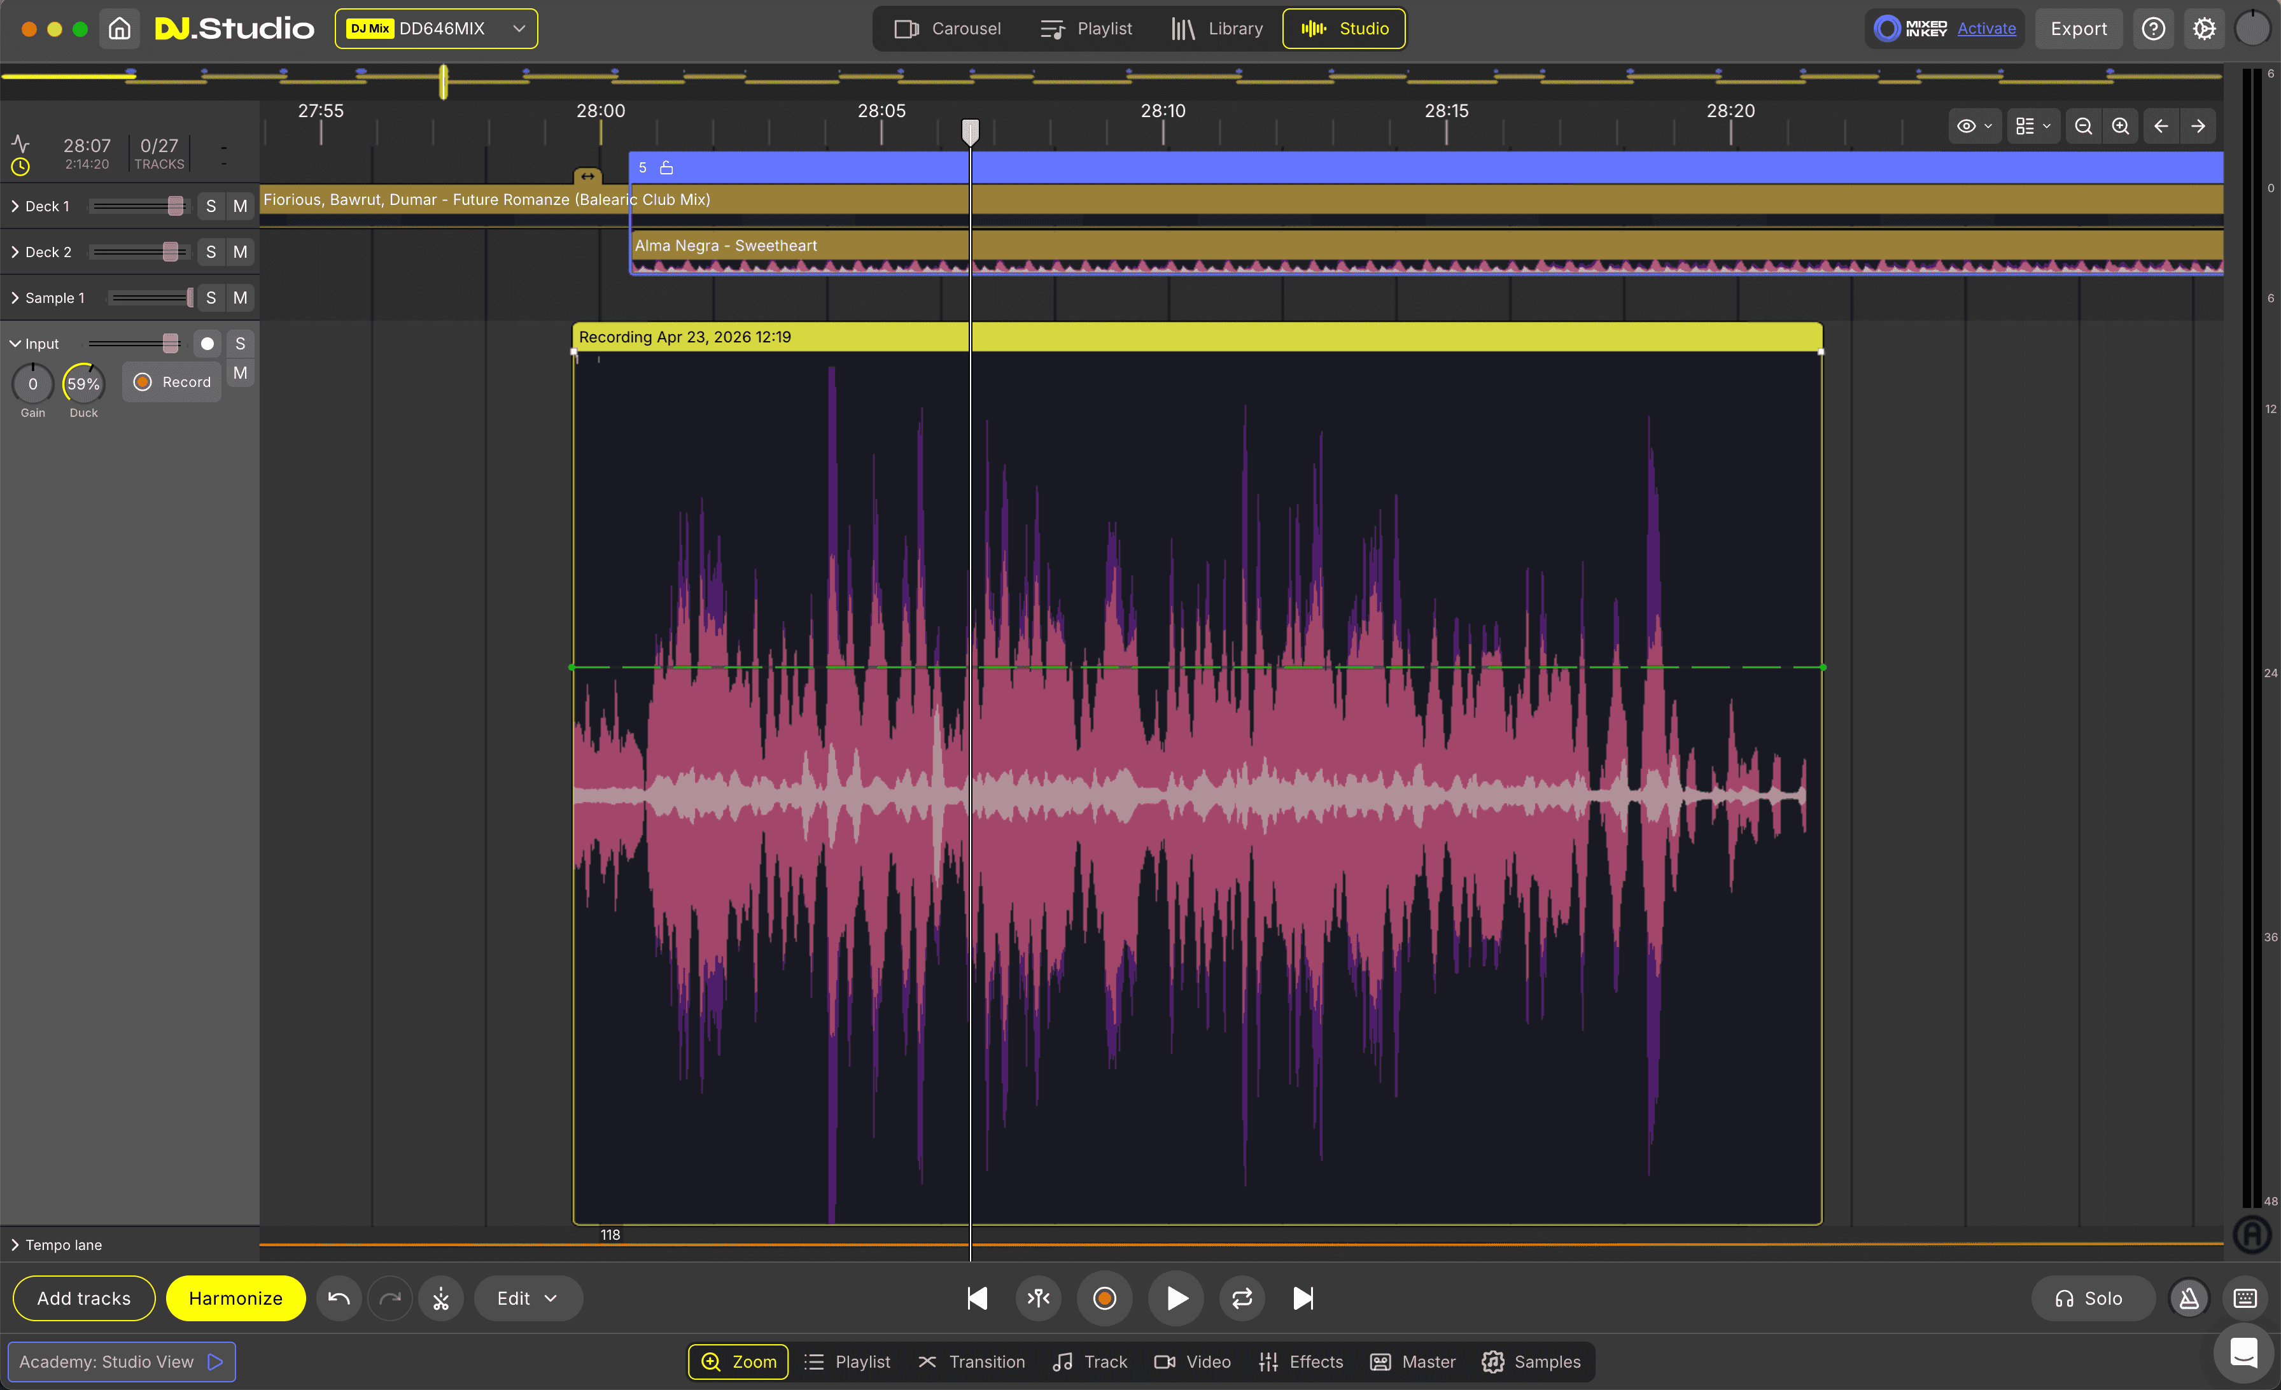Solo the Sample 1 track

211,297
